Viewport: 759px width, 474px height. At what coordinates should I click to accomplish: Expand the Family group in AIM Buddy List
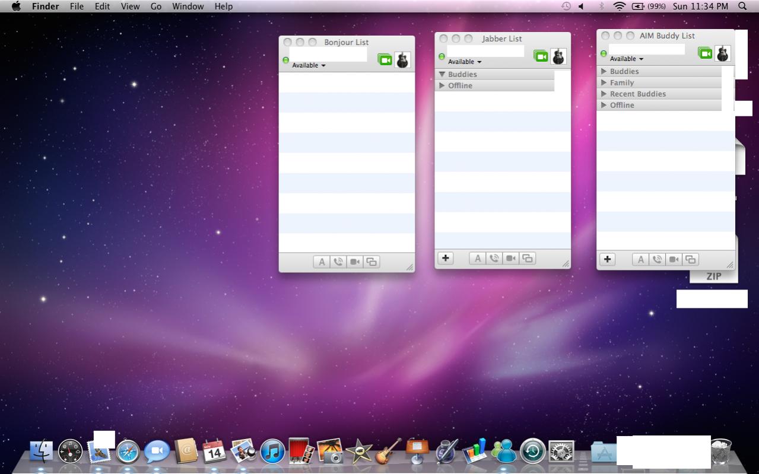tap(604, 82)
